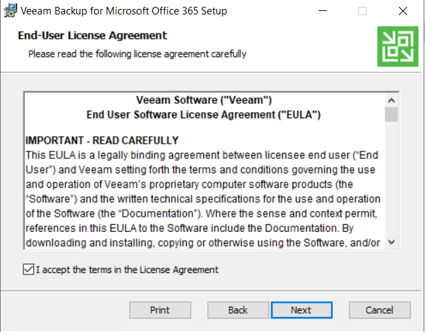
Task: Click the empty scrollbar track below the thumb
Action: click(391, 178)
